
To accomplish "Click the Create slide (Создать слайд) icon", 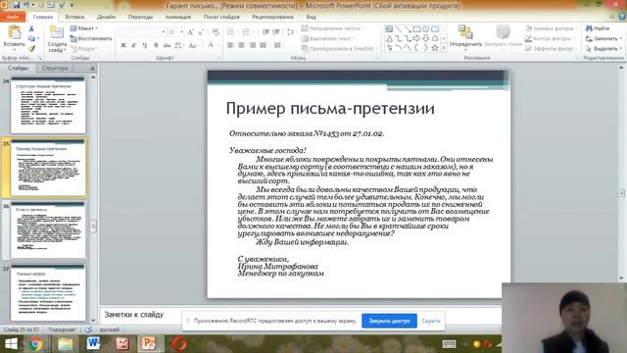I will (x=57, y=32).
